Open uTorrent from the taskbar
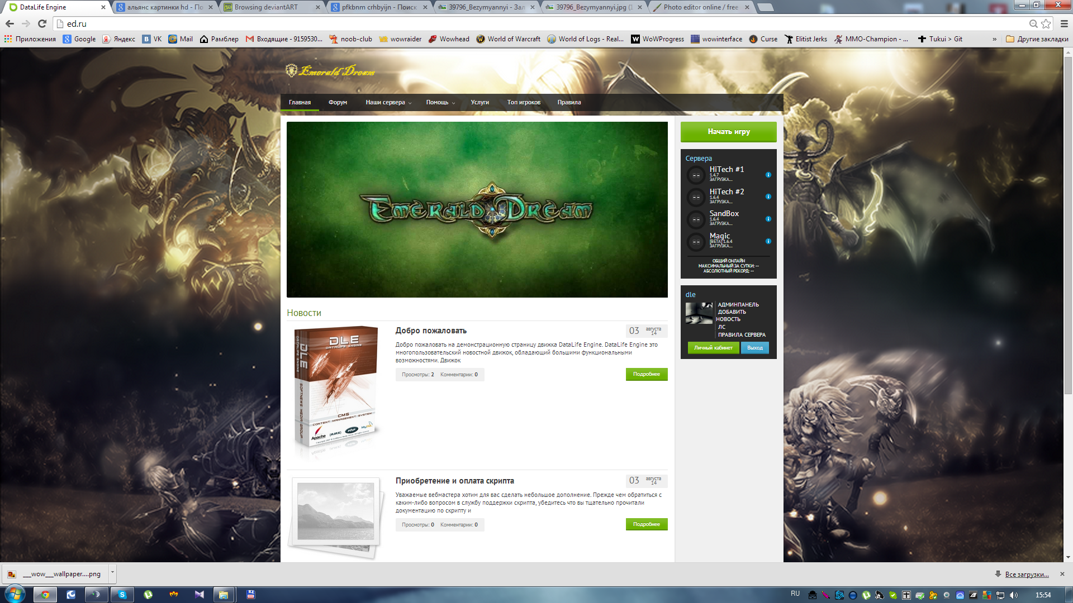 pyautogui.click(x=148, y=595)
